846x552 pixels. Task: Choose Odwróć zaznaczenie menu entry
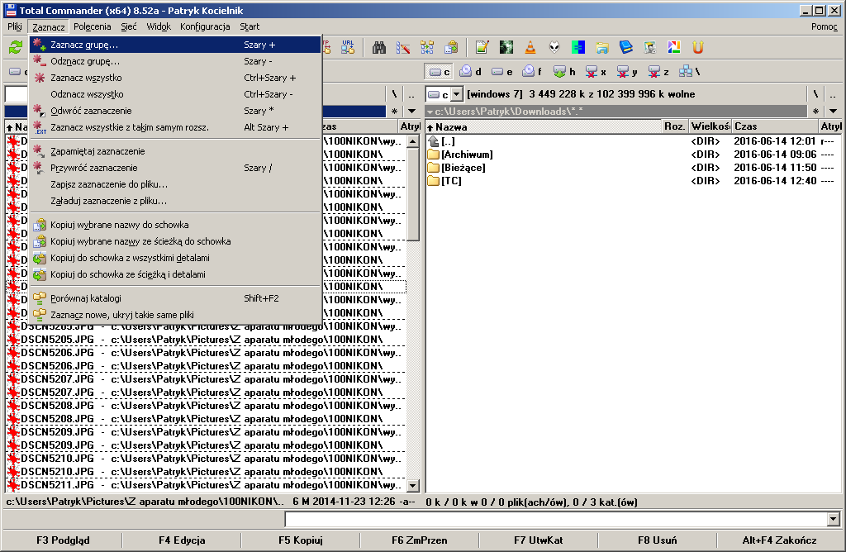click(x=175, y=111)
